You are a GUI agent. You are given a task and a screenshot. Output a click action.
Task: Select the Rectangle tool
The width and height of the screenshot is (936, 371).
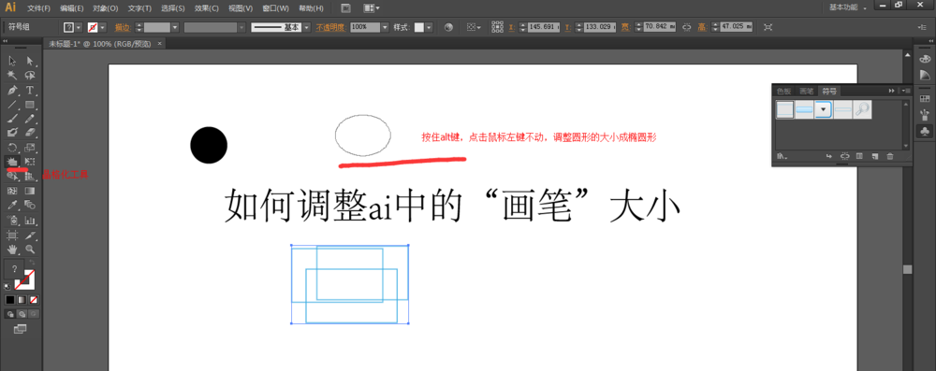tap(29, 105)
